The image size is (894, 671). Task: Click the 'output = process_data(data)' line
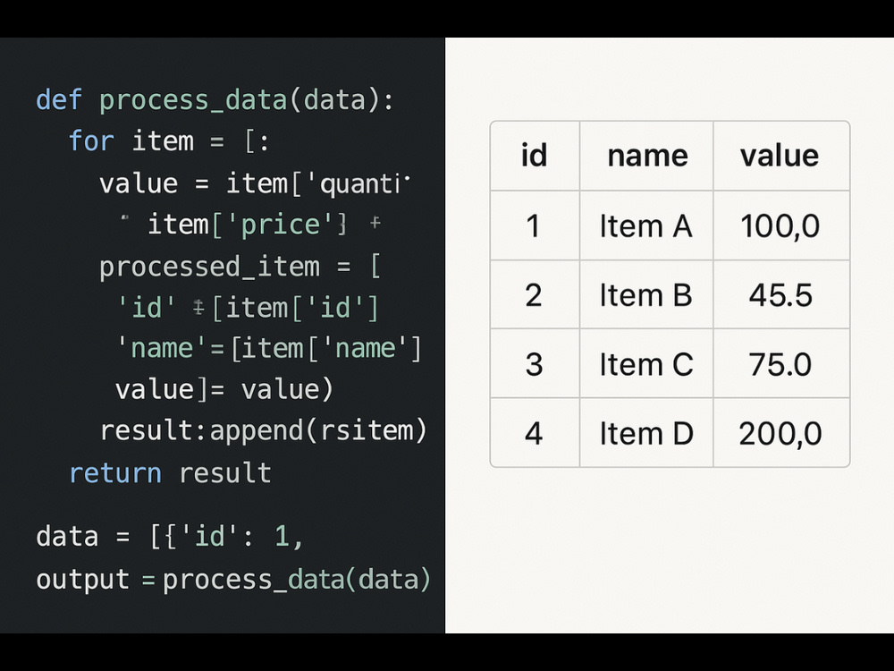pos(232,580)
